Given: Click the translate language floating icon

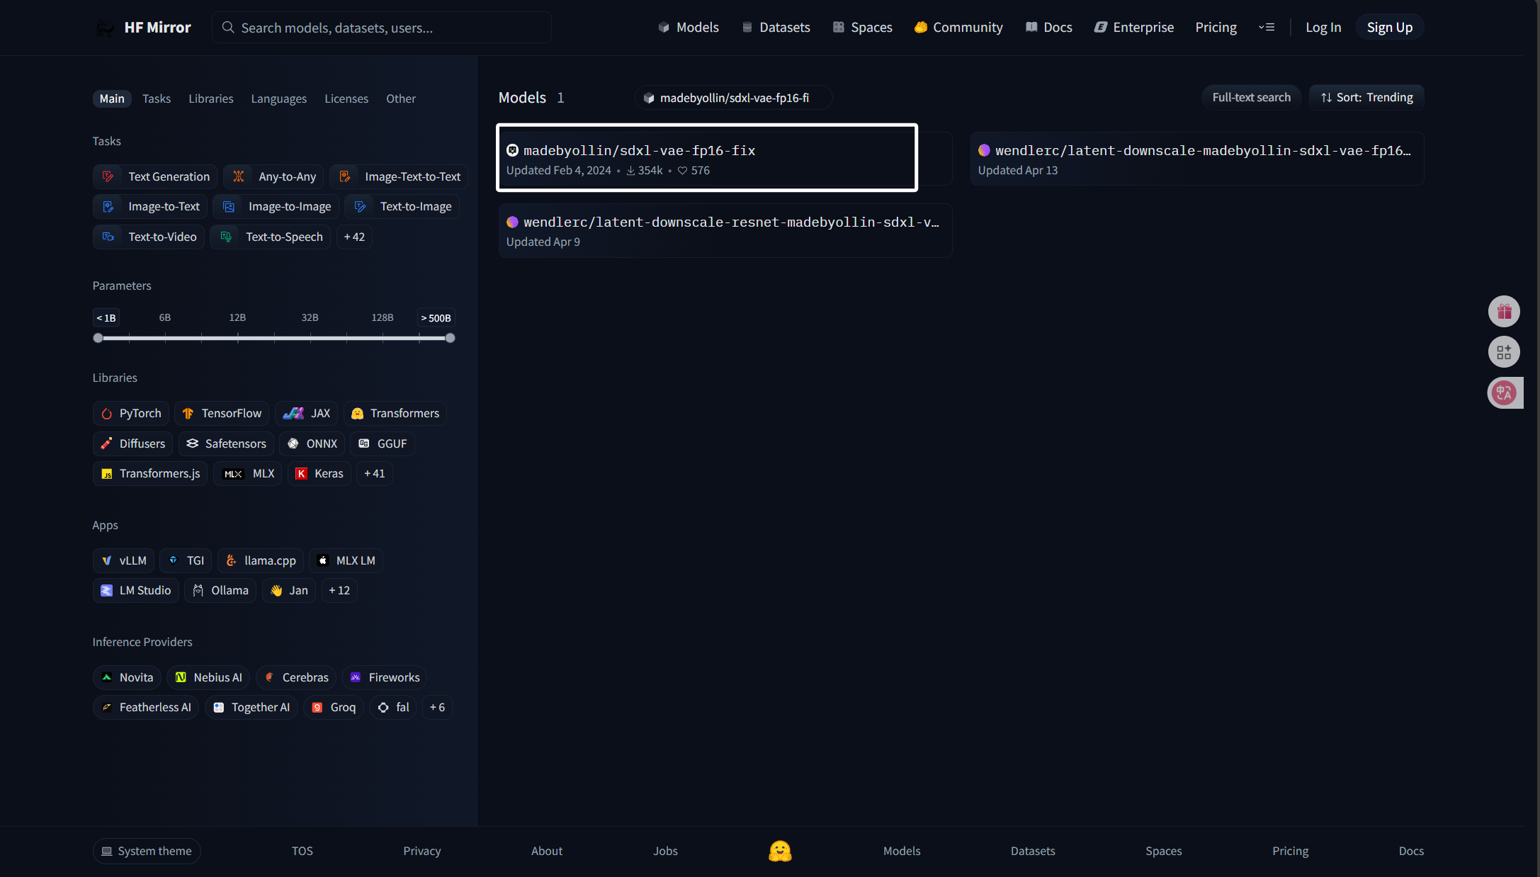Looking at the screenshot, I should (1505, 392).
